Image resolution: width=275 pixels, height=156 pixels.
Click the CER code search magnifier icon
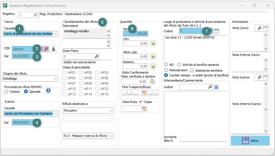[45, 49]
